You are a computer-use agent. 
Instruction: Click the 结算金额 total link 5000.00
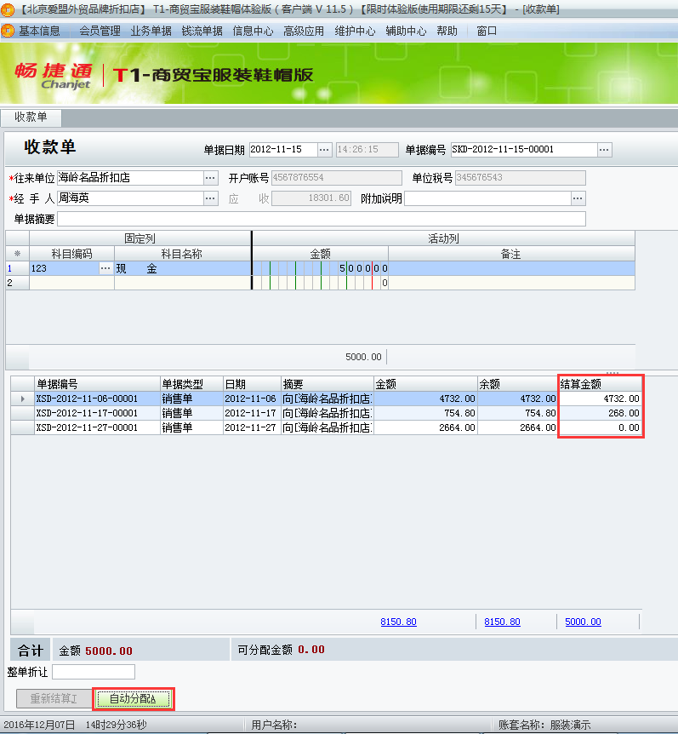(x=583, y=622)
